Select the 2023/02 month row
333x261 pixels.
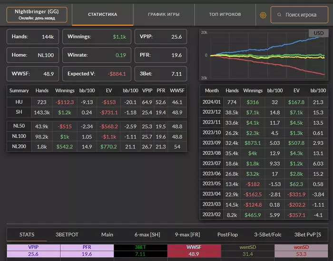click(x=264, y=215)
